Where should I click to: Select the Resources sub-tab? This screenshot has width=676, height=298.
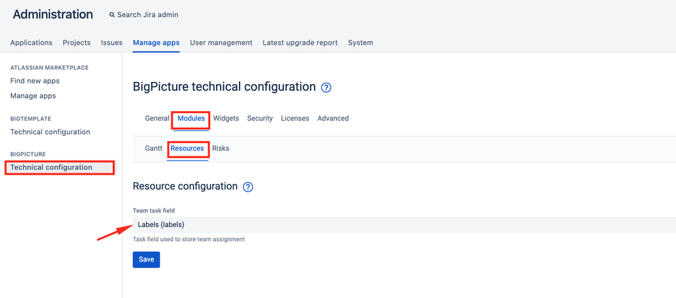[187, 148]
